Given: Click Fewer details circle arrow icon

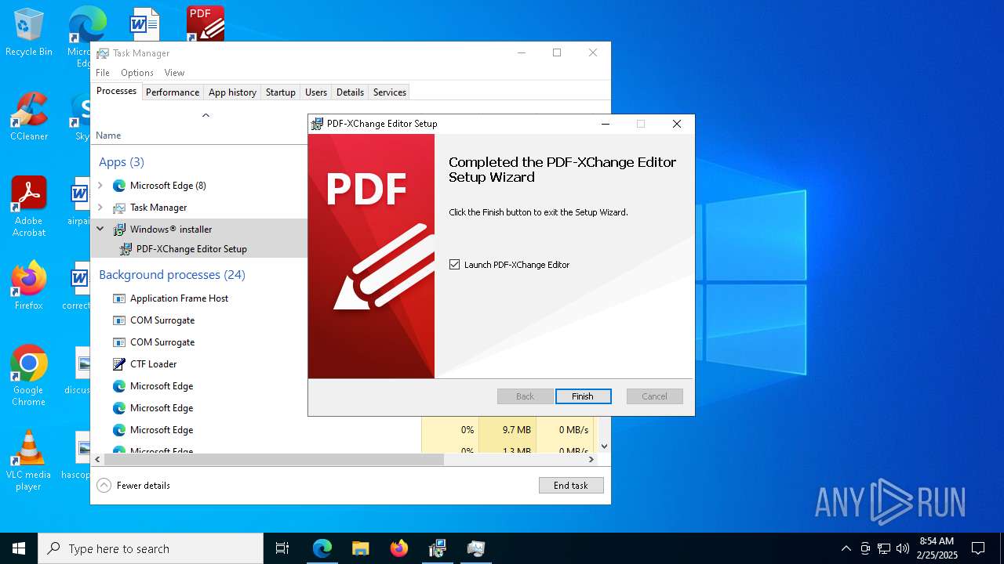Looking at the screenshot, I should click(104, 486).
